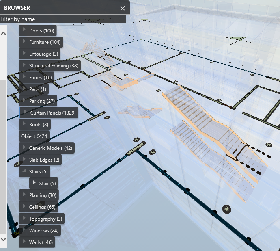This screenshot has width=280, height=251.
Task: Expand the Planting (30) arrow
Action: click(x=24, y=195)
